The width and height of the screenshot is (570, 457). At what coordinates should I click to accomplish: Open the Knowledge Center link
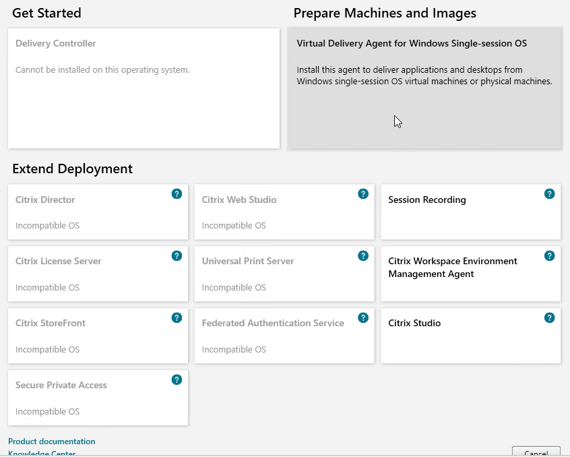click(42, 453)
